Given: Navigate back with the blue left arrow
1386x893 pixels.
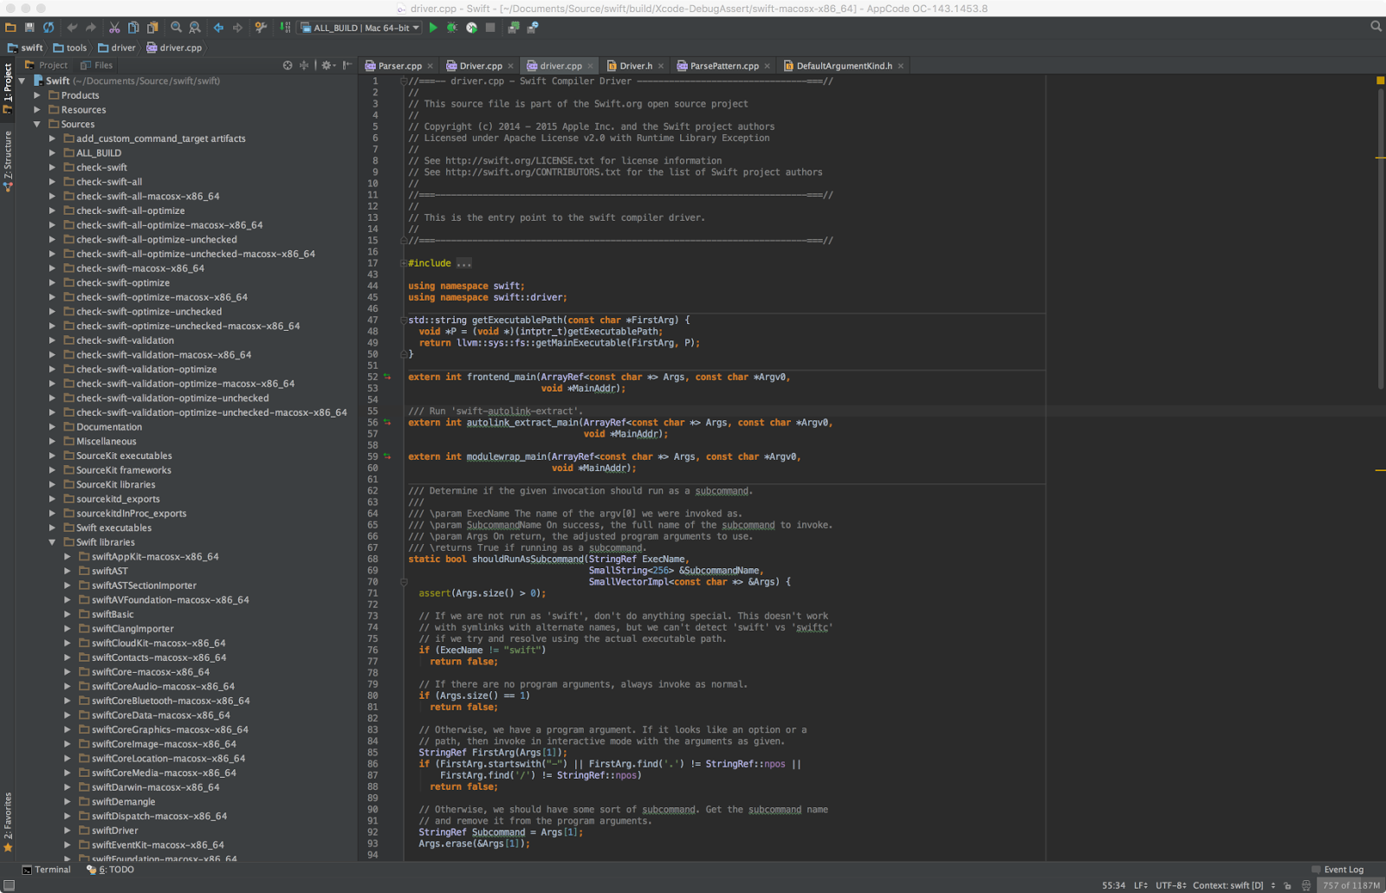Looking at the screenshot, I should pyautogui.click(x=218, y=28).
